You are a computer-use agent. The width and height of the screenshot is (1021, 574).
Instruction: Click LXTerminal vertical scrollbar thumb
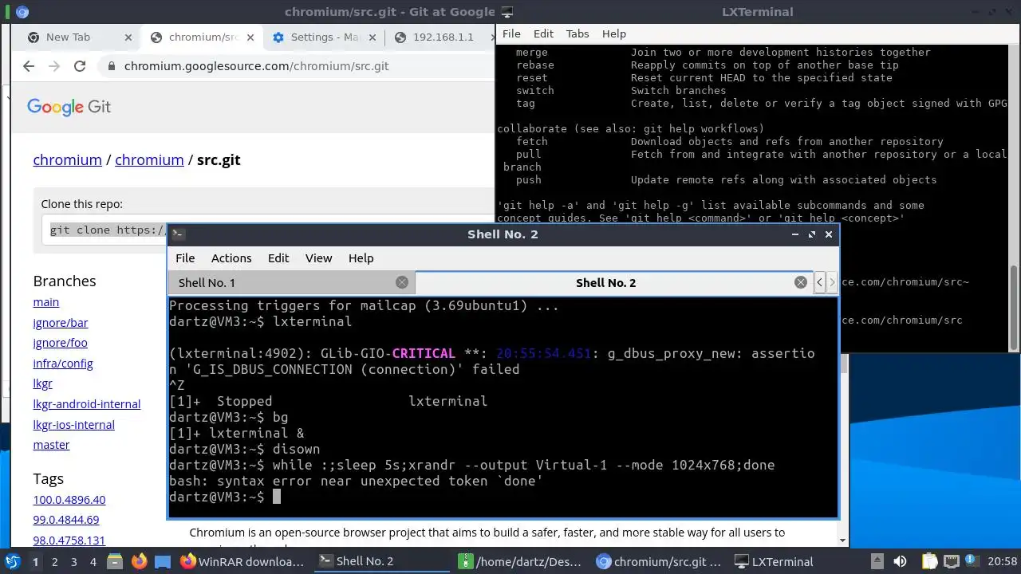tap(1015, 307)
